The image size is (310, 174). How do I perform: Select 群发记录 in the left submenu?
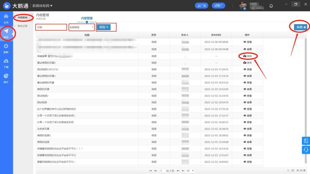tap(23, 26)
